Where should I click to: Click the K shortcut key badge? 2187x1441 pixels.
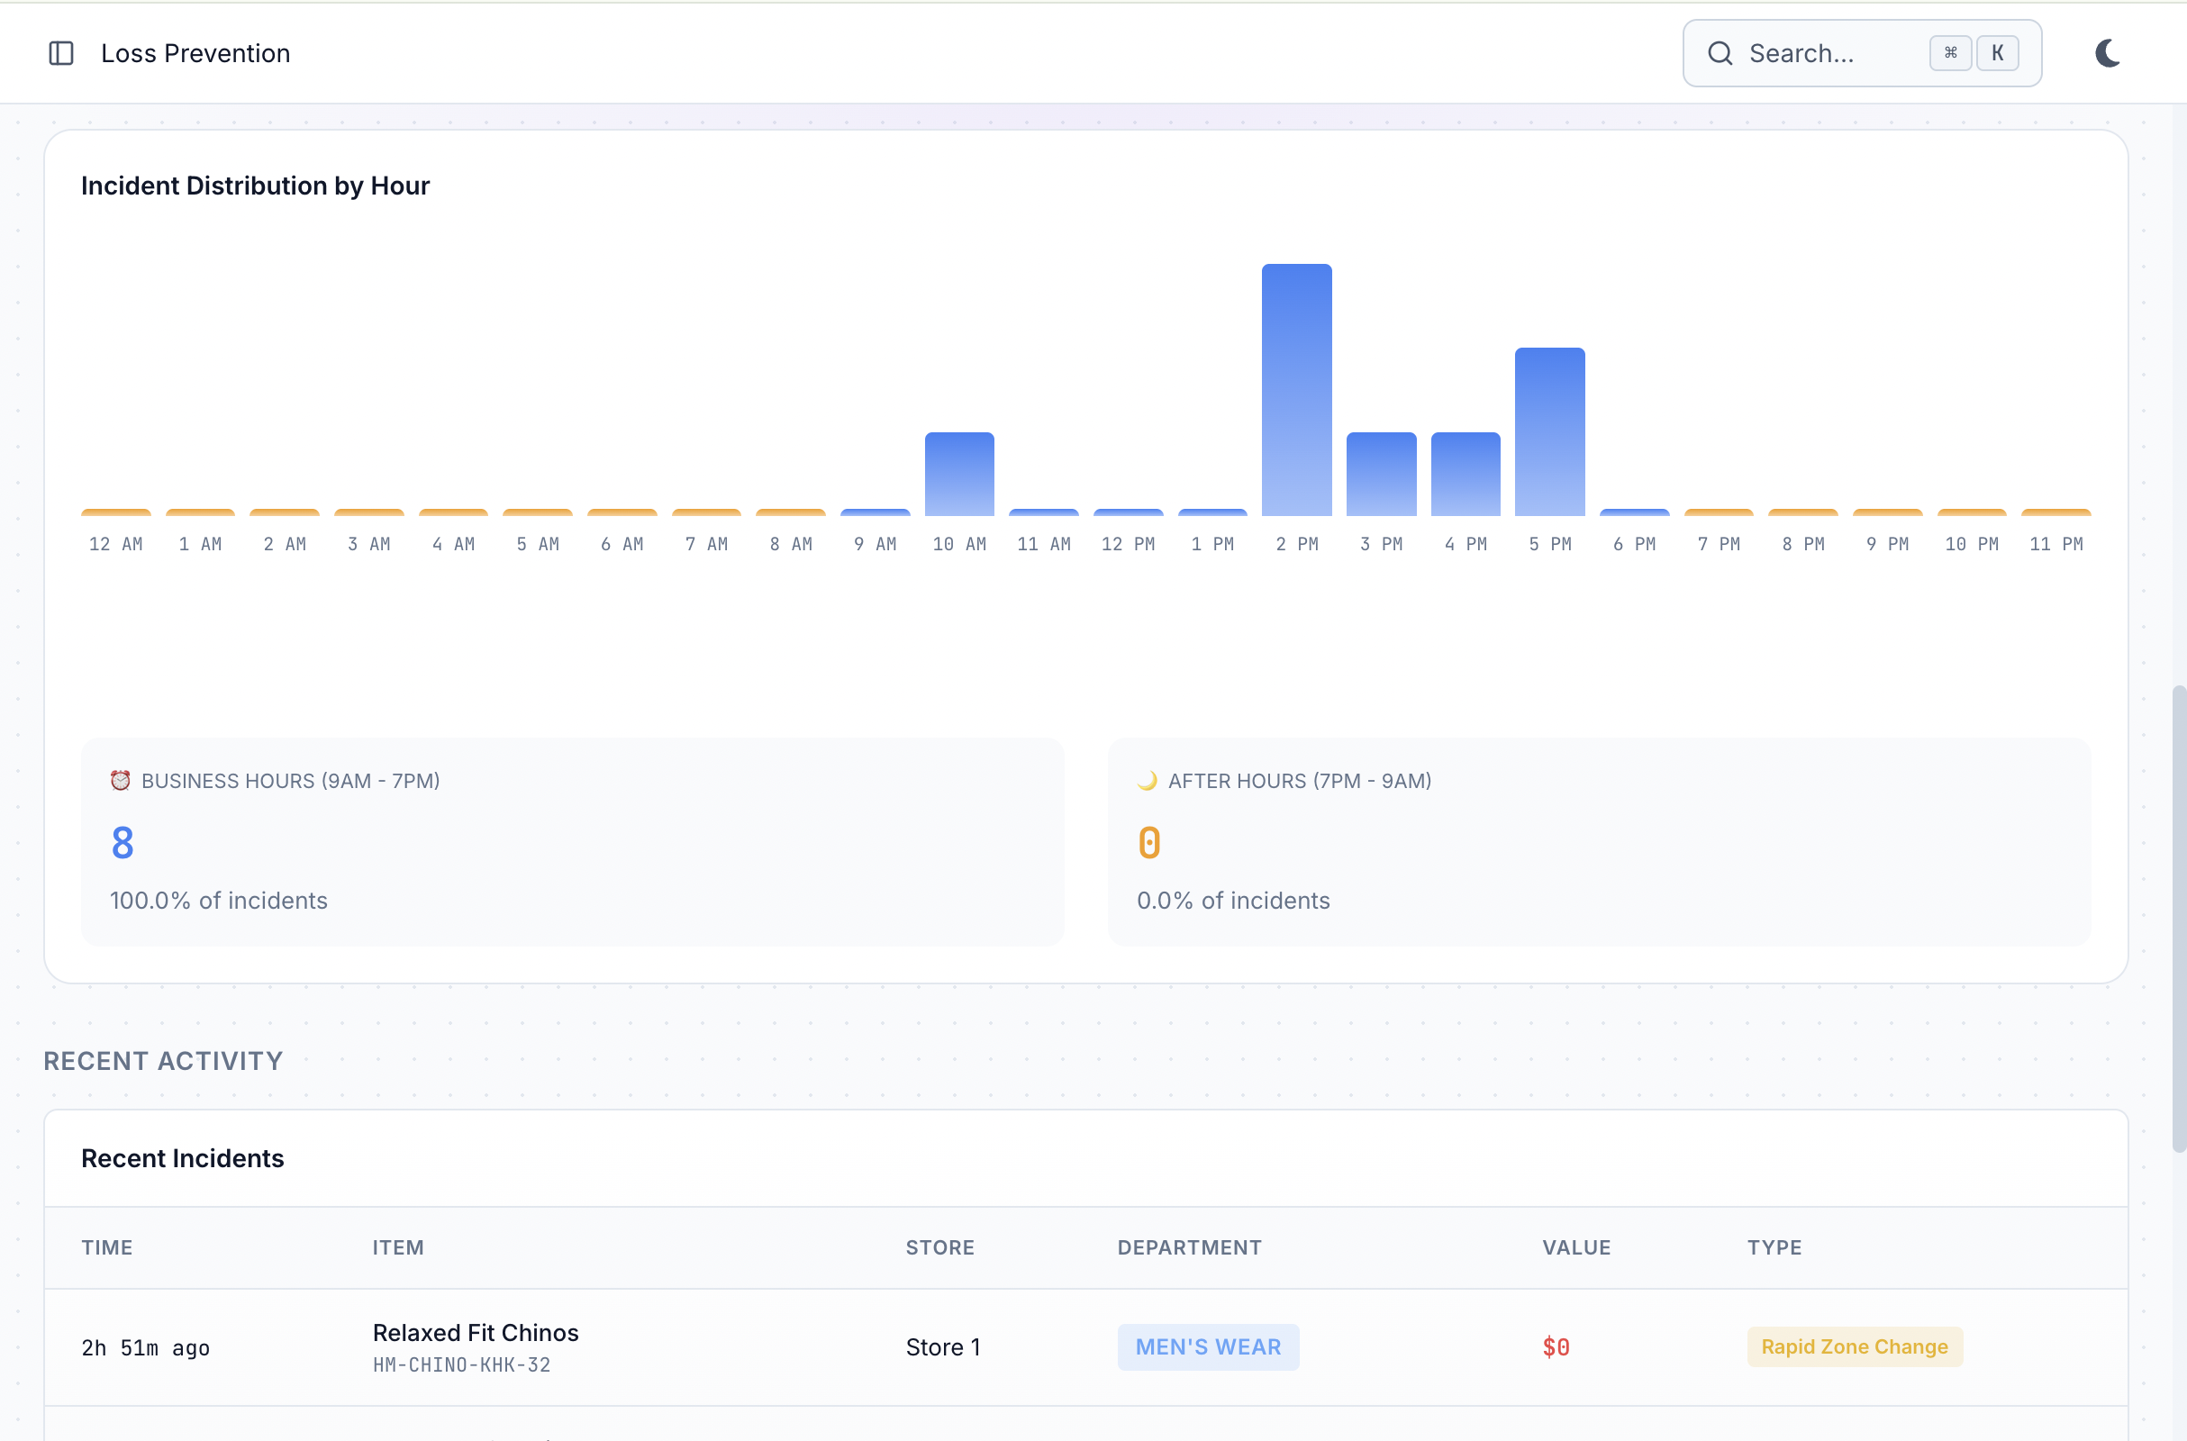[1998, 52]
